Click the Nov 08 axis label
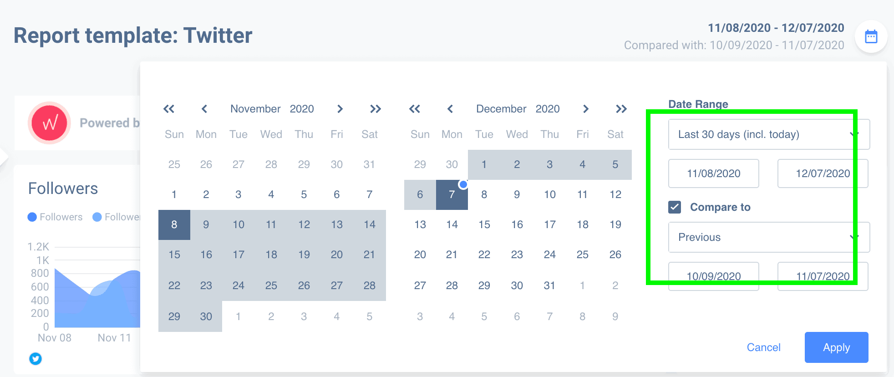Image resolution: width=894 pixels, height=377 pixels. point(55,338)
